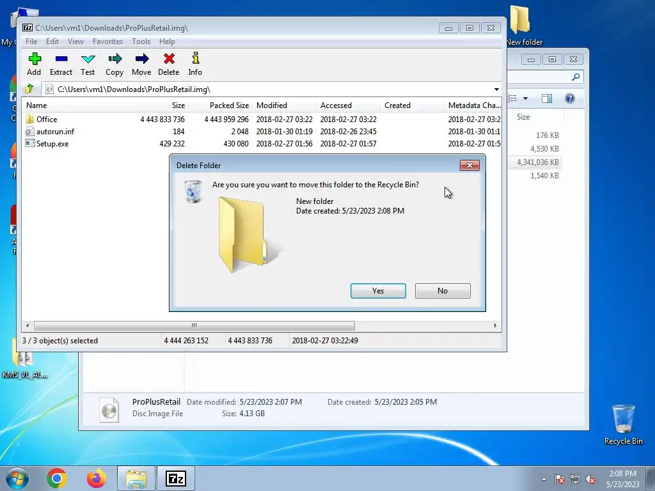Open Explorer's change view dropdown arrow
The image size is (655, 491).
tap(526, 98)
